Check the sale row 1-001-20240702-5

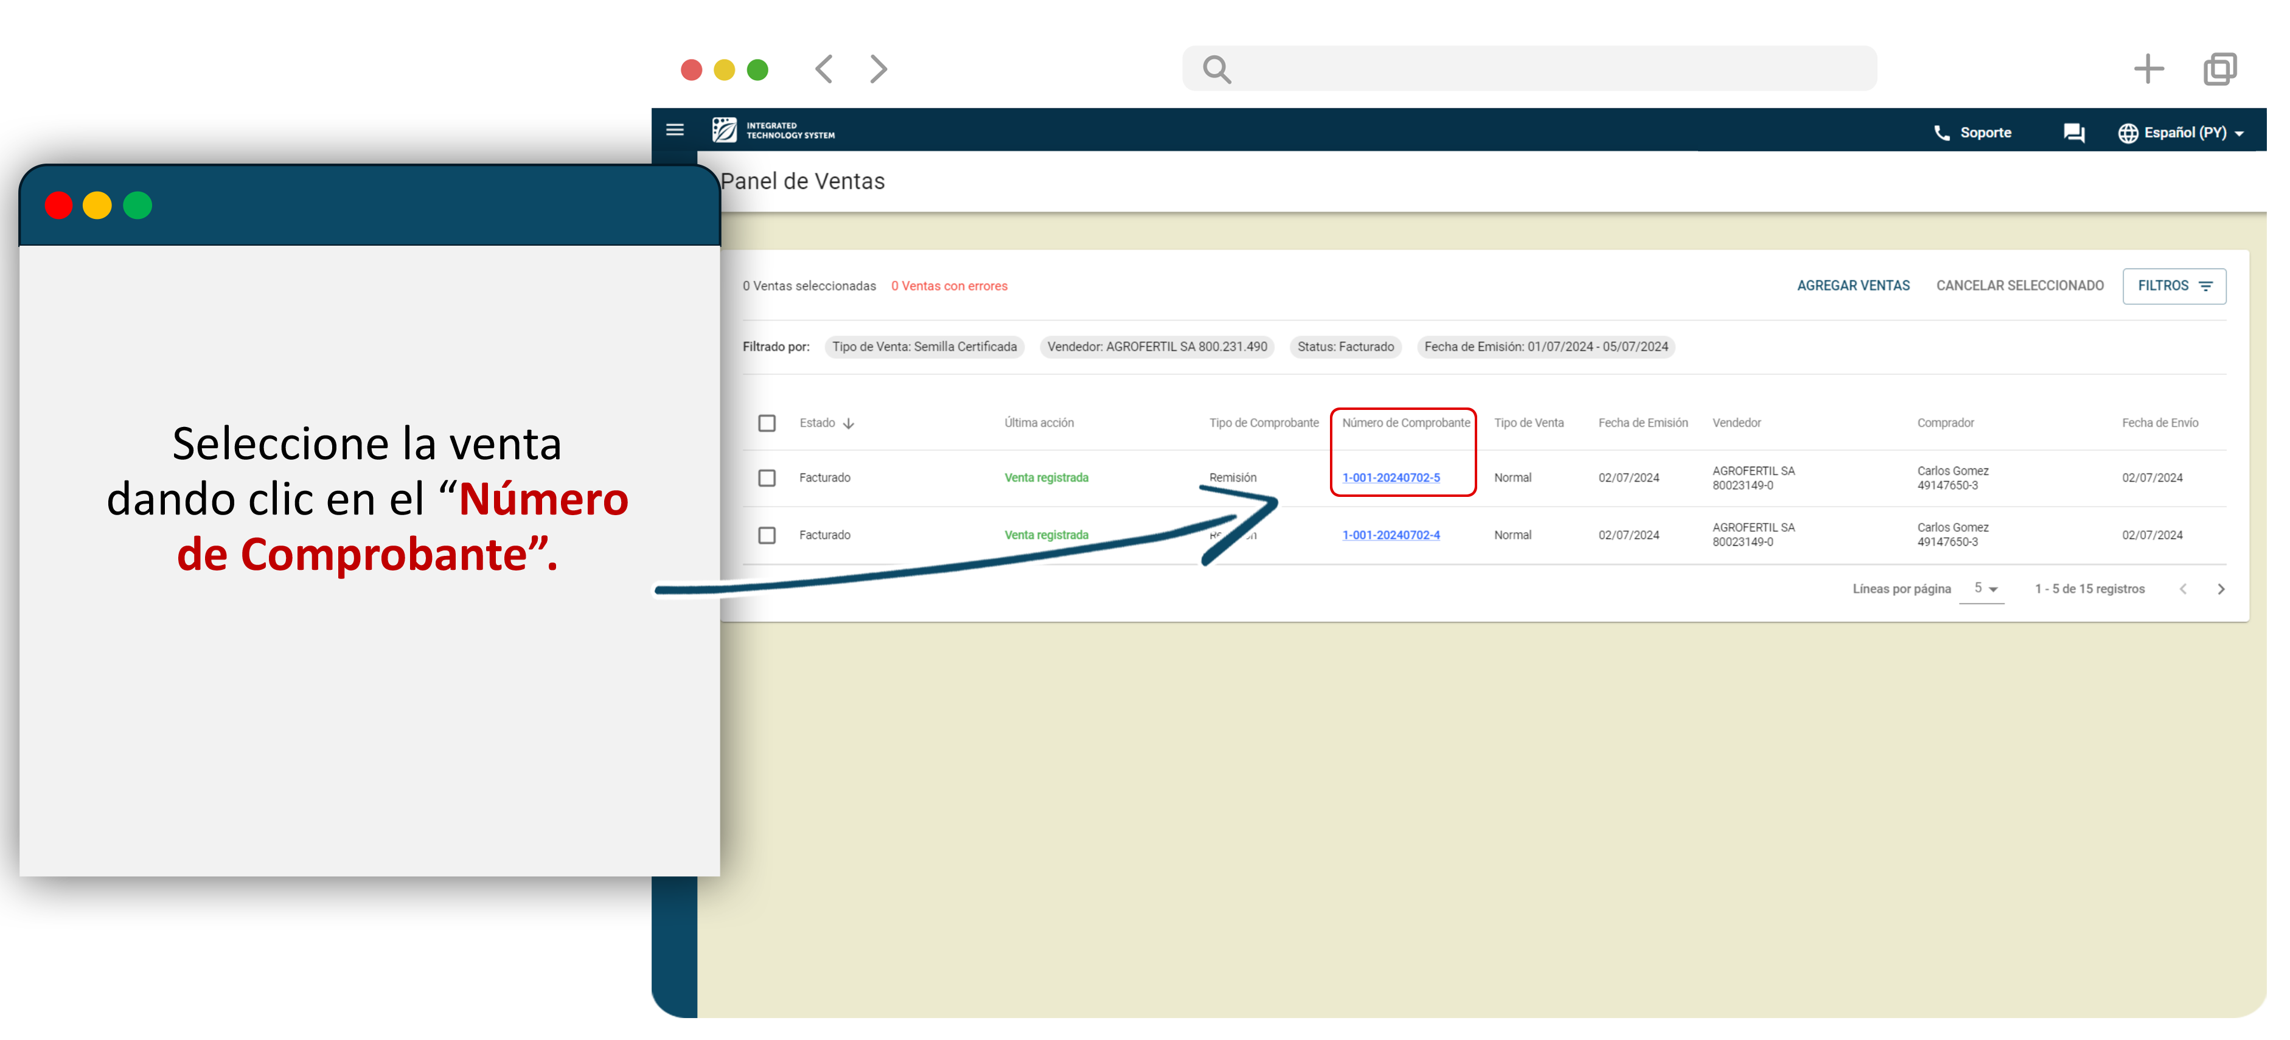click(x=767, y=478)
